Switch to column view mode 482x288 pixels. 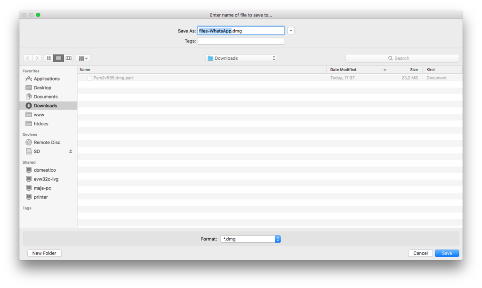[69, 58]
